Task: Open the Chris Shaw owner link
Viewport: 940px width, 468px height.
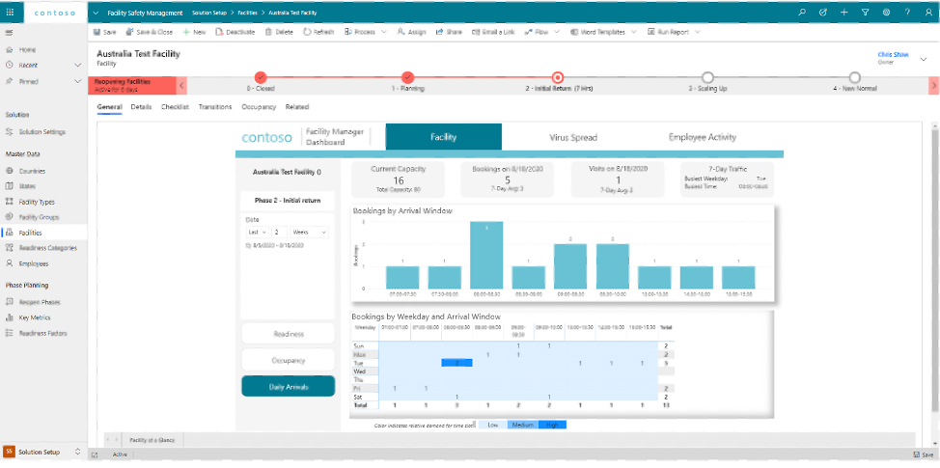Action: tap(893, 55)
